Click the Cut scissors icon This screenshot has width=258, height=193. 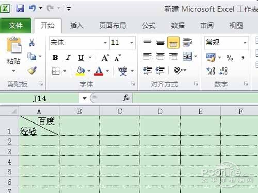31,42
